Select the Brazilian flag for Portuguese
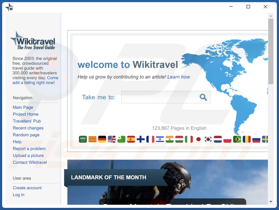 (237, 139)
